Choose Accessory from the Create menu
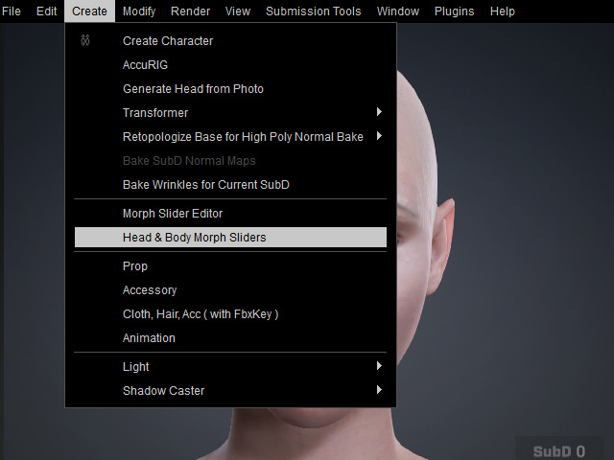Viewport: 614px width, 460px height. [230, 289]
